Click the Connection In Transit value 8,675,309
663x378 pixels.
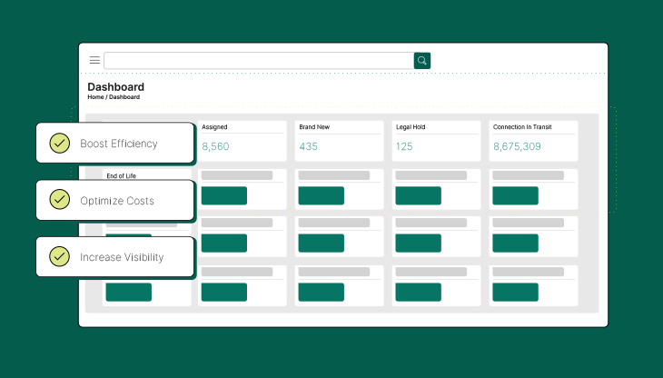[517, 146]
